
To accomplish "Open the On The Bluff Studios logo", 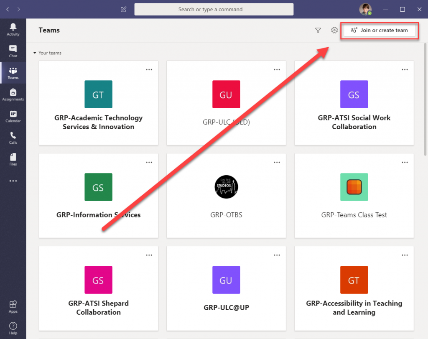I will tap(226, 187).
